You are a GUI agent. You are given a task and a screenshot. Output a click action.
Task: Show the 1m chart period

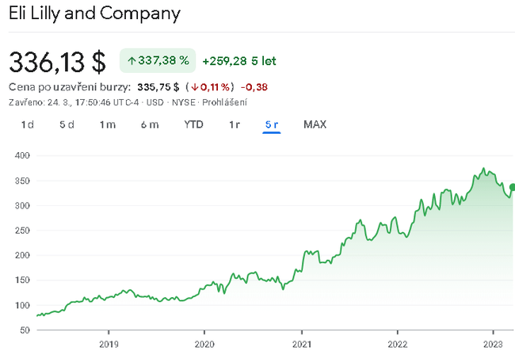point(108,124)
